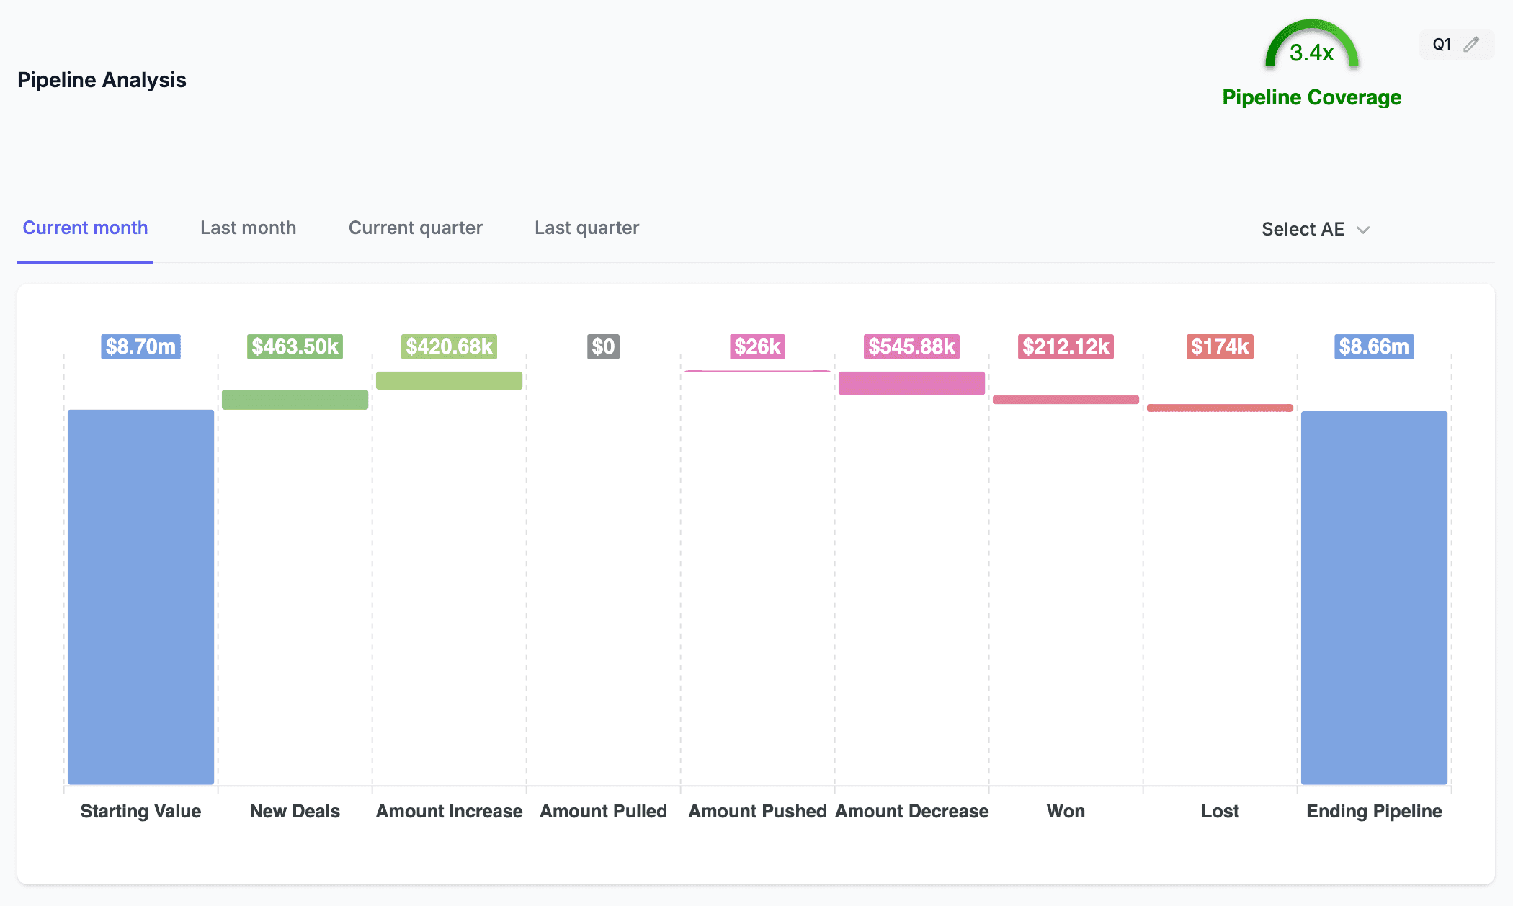Click the Amount Increase axis label
The height and width of the screenshot is (906, 1513).
coord(449,811)
